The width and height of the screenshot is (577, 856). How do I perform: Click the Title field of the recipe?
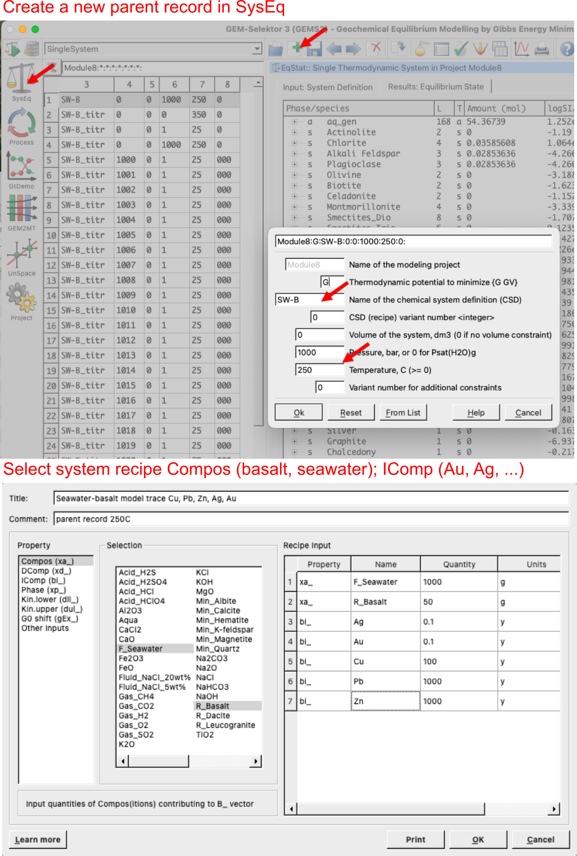point(311,498)
